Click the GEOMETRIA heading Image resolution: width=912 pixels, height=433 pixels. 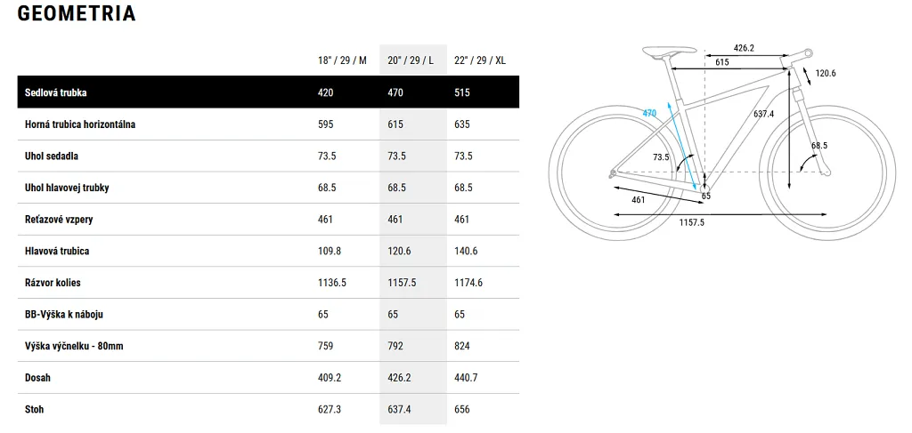pos(77,13)
